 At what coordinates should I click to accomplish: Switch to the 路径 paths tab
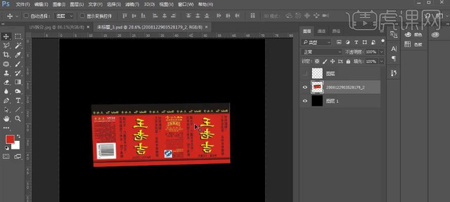336,31
